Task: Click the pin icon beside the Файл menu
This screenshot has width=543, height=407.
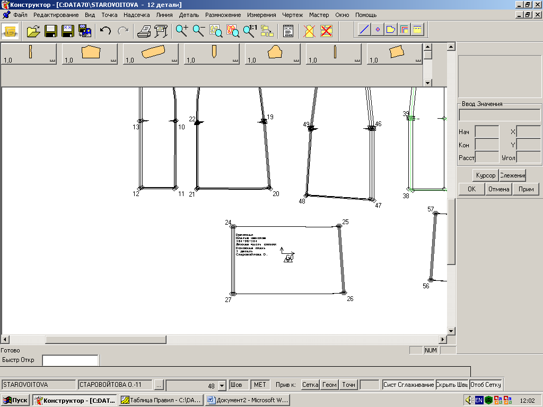Action: coord(6,15)
